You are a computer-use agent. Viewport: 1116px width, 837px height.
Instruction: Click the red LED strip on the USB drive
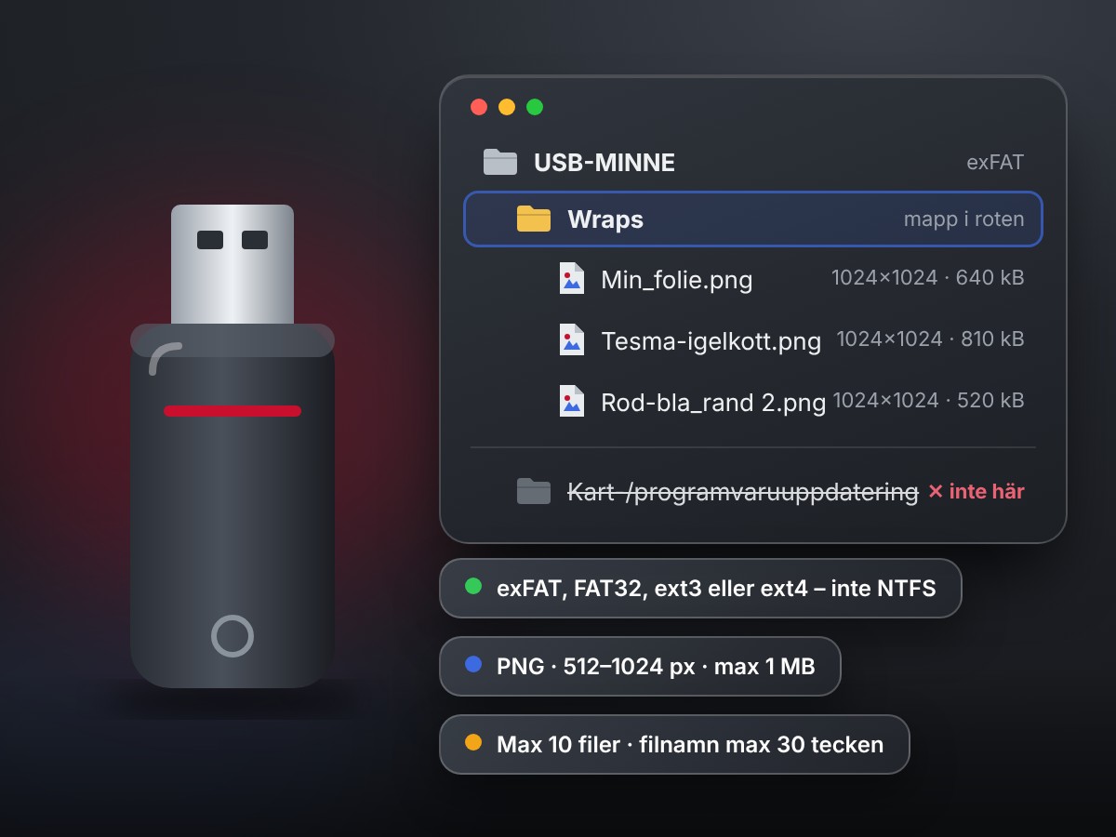(232, 410)
